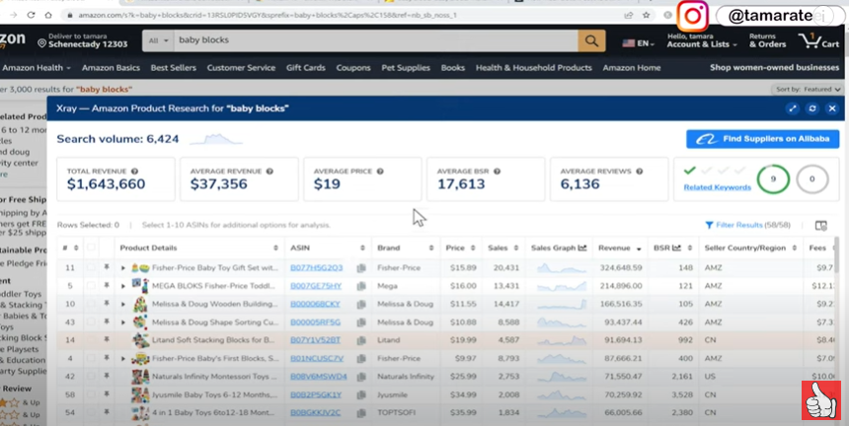
Task: Open the table column settings icon
Action: [820, 226]
